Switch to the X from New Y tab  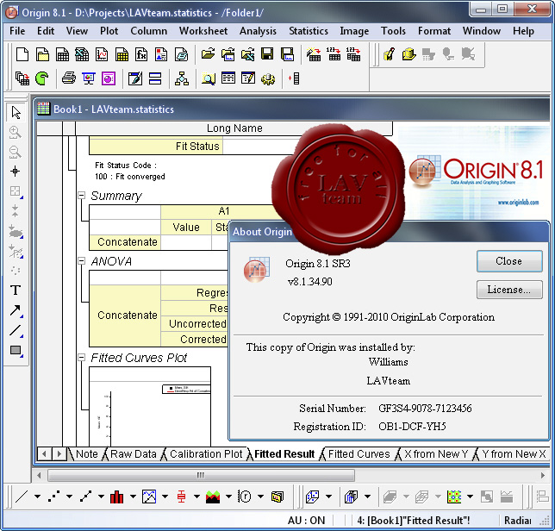[436, 453]
